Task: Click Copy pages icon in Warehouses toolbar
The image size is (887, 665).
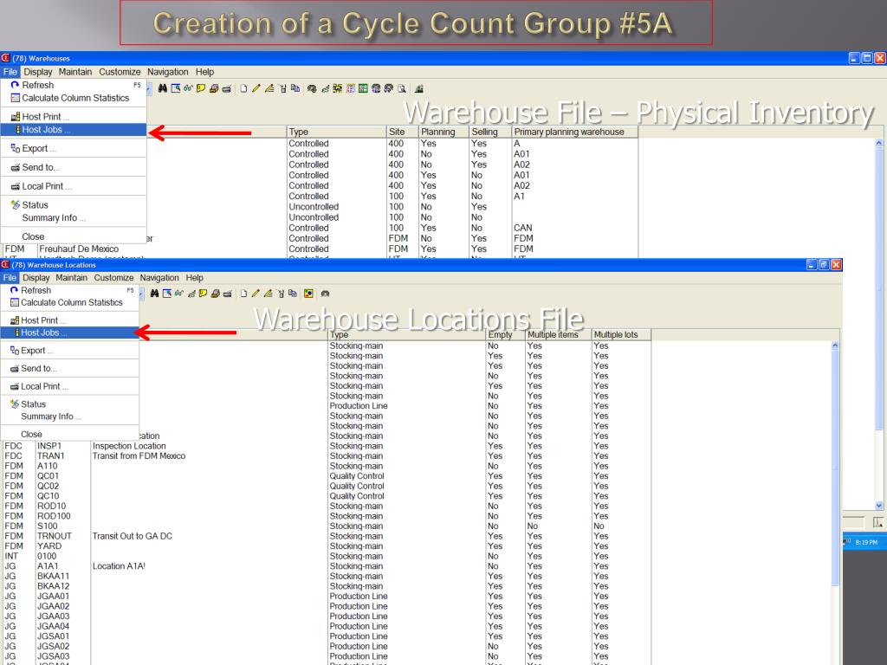Action: click(295, 88)
